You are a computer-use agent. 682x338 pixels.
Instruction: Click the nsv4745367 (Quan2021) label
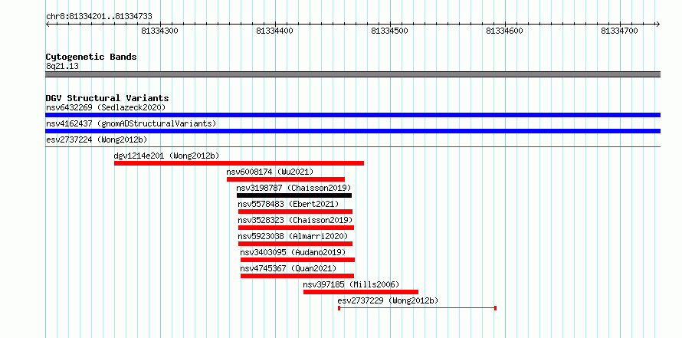[288, 268]
